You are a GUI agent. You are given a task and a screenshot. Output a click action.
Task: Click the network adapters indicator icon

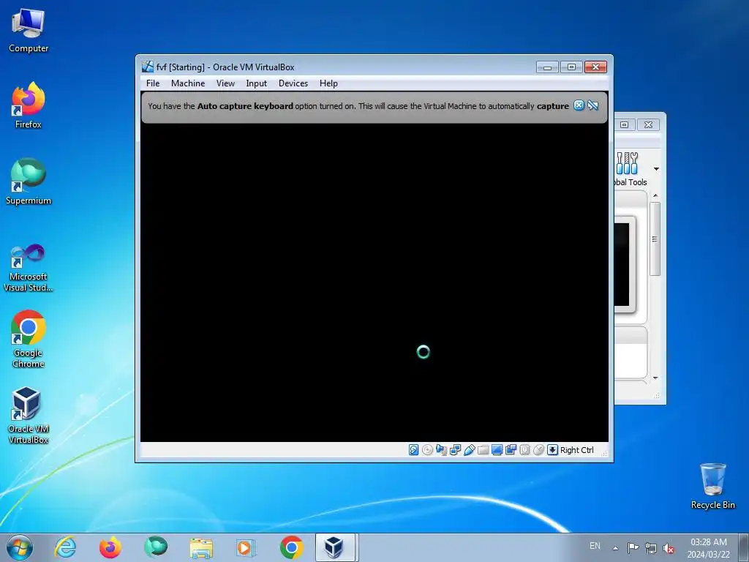(x=455, y=450)
